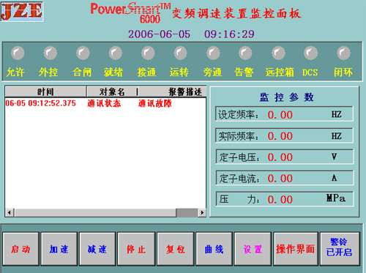
Task: Click the 停止 stop button
Action: pyautogui.click(x=136, y=249)
